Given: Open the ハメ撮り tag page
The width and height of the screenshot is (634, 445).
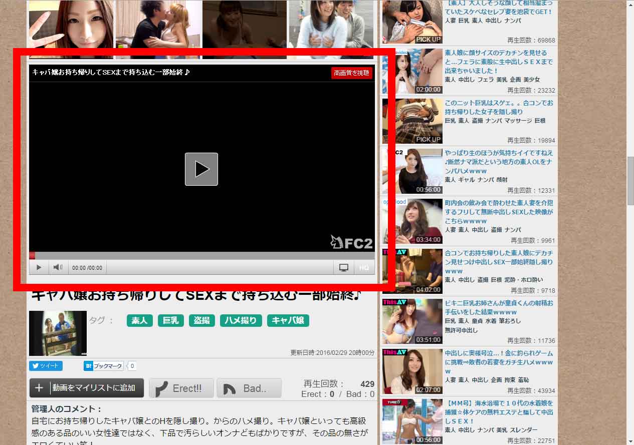Looking at the screenshot, I should pos(241,320).
